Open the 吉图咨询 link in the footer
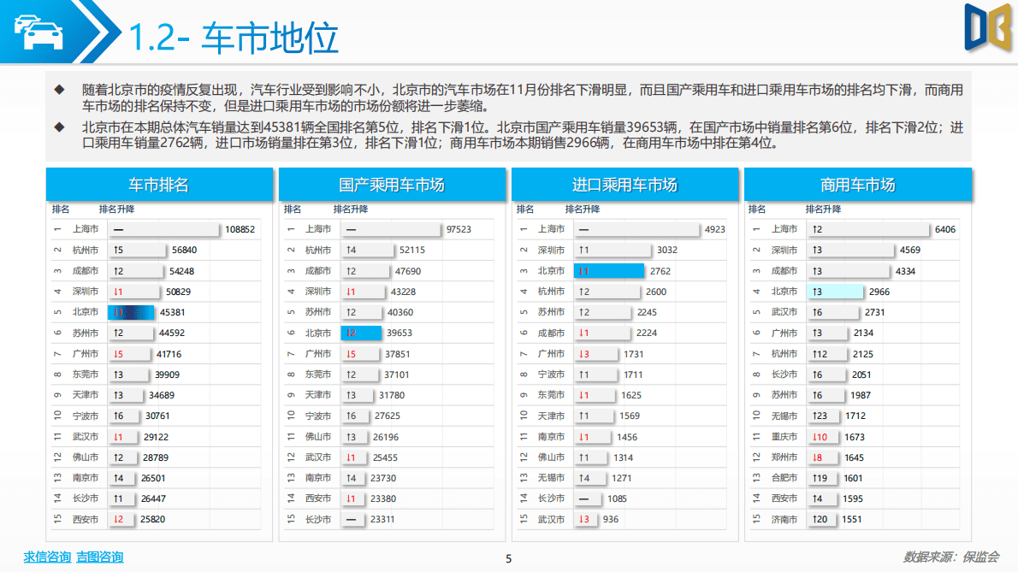 [98, 557]
